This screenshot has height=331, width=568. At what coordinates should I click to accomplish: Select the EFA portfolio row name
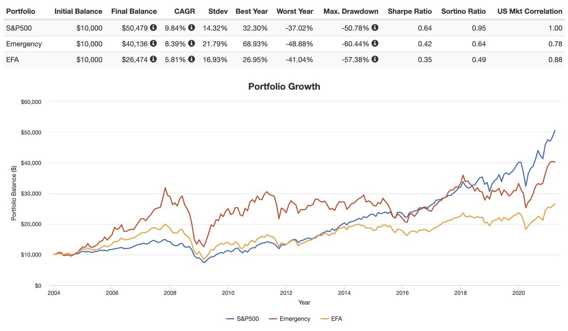(x=12, y=60)
